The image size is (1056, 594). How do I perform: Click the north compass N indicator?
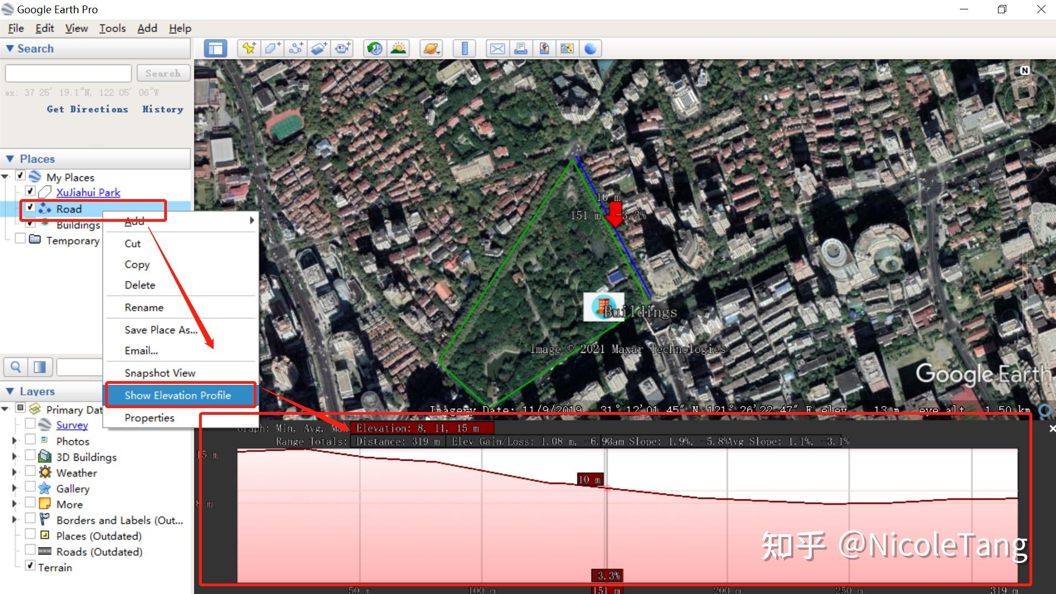1024,70
